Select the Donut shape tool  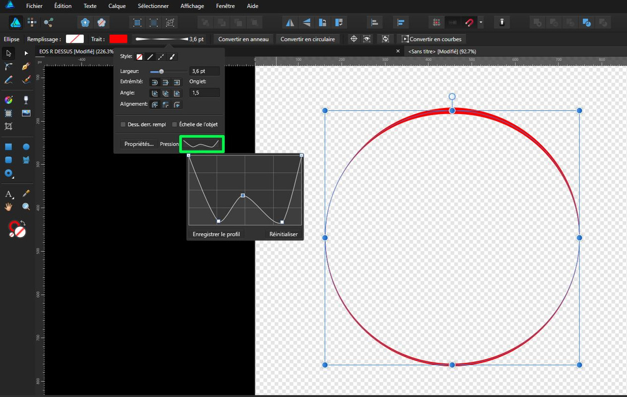(x=8, y=174)
